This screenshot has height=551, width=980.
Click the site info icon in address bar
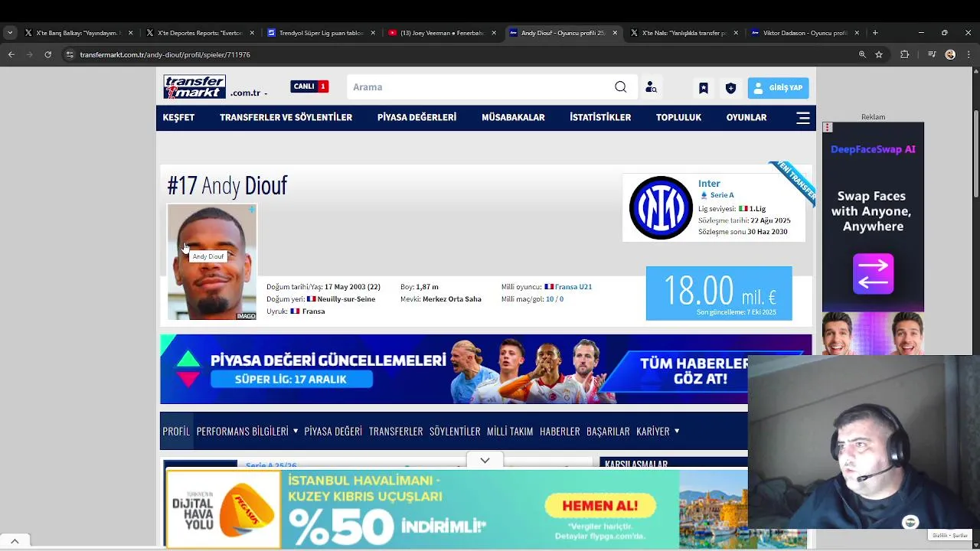[x=70, y=54]
